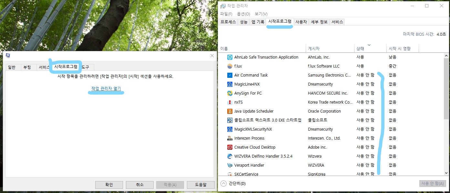
Task: Click the System Configuration title bar icon
Action: tap(8, 56)
